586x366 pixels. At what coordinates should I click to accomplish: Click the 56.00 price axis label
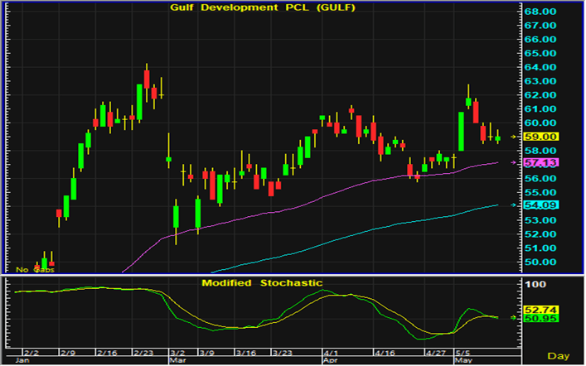(540, 179)
